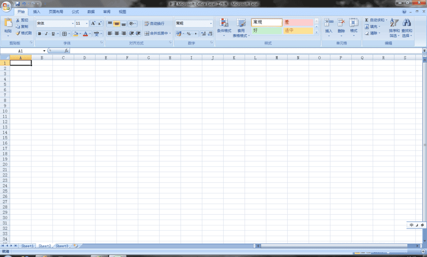The image size is (427, 257).
Task: Expand the font size dropdown
Action: coord(87,23)
